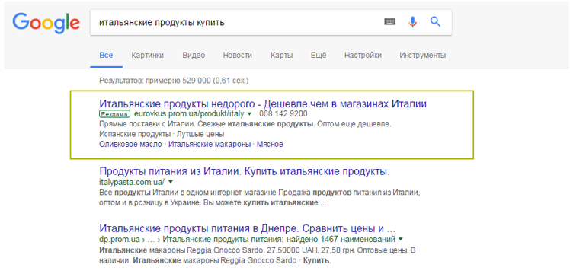The width and height of the screenshot is (570, 277).
Task: Open the Инструменты search tools
Action: 423,56
